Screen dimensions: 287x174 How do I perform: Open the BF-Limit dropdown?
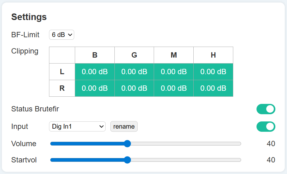[61, 35]
